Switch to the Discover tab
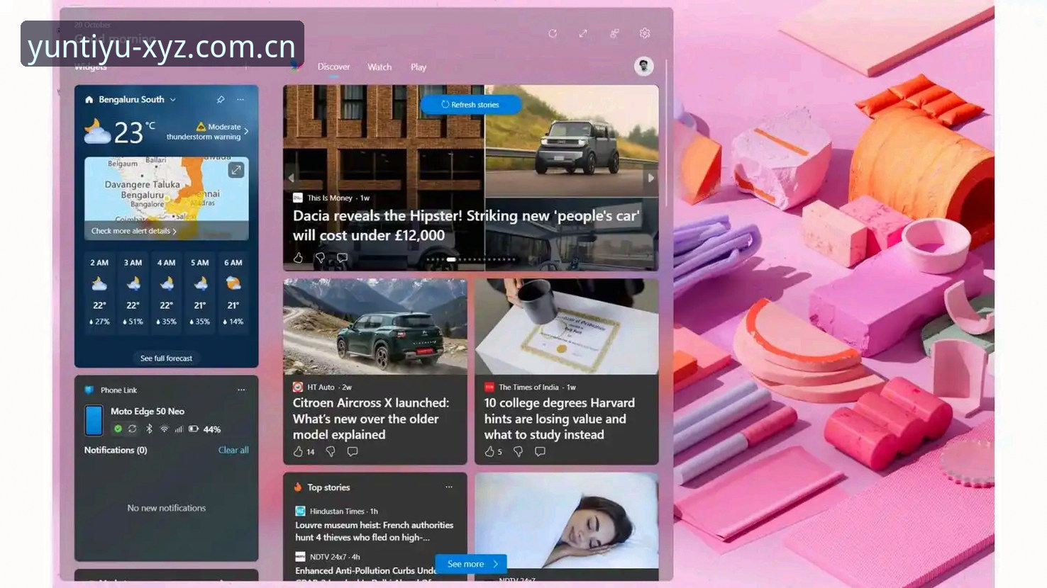Screen dimensions: 1047x588 333,67
